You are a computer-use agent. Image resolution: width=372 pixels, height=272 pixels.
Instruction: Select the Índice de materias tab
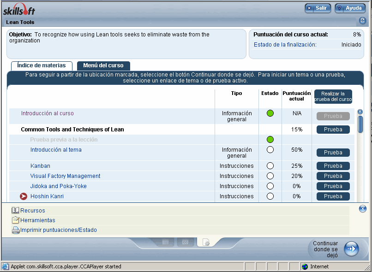[42, 65]
